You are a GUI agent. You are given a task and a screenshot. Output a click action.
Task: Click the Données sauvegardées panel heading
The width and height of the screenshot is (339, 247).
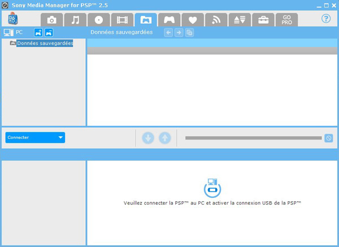121,32
